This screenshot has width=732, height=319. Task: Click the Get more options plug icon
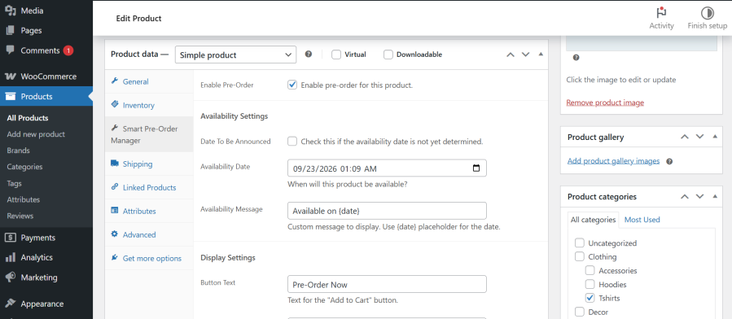[x=114, y=257]
